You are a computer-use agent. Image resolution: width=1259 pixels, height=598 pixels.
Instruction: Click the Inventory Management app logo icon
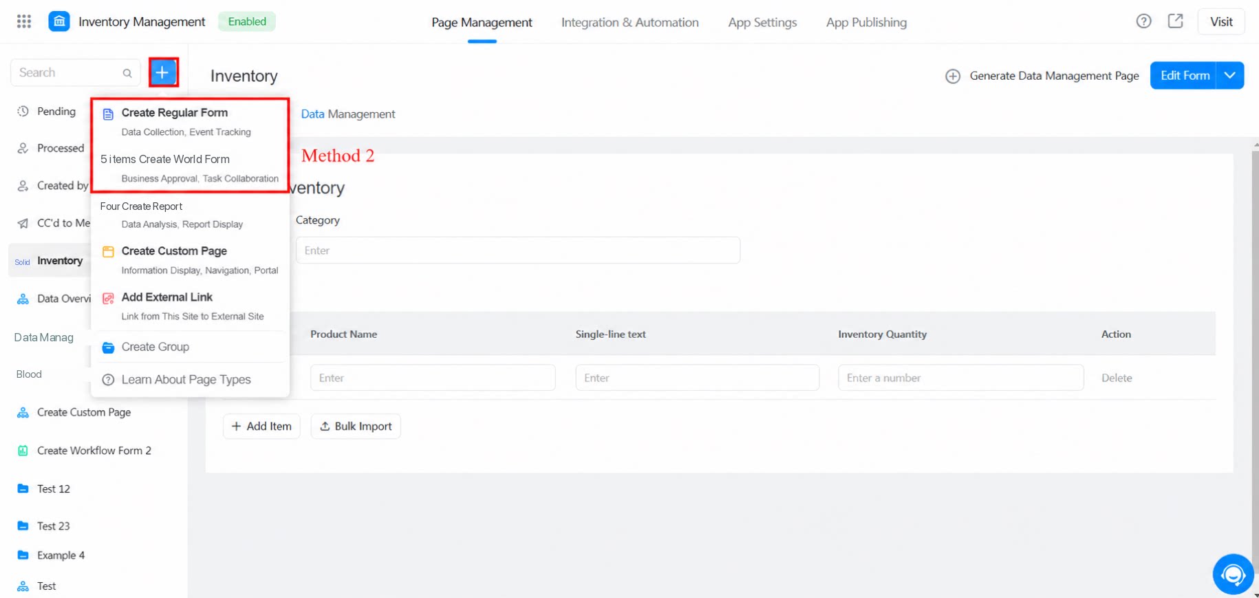pyautogui.click(x=59, y=21)
